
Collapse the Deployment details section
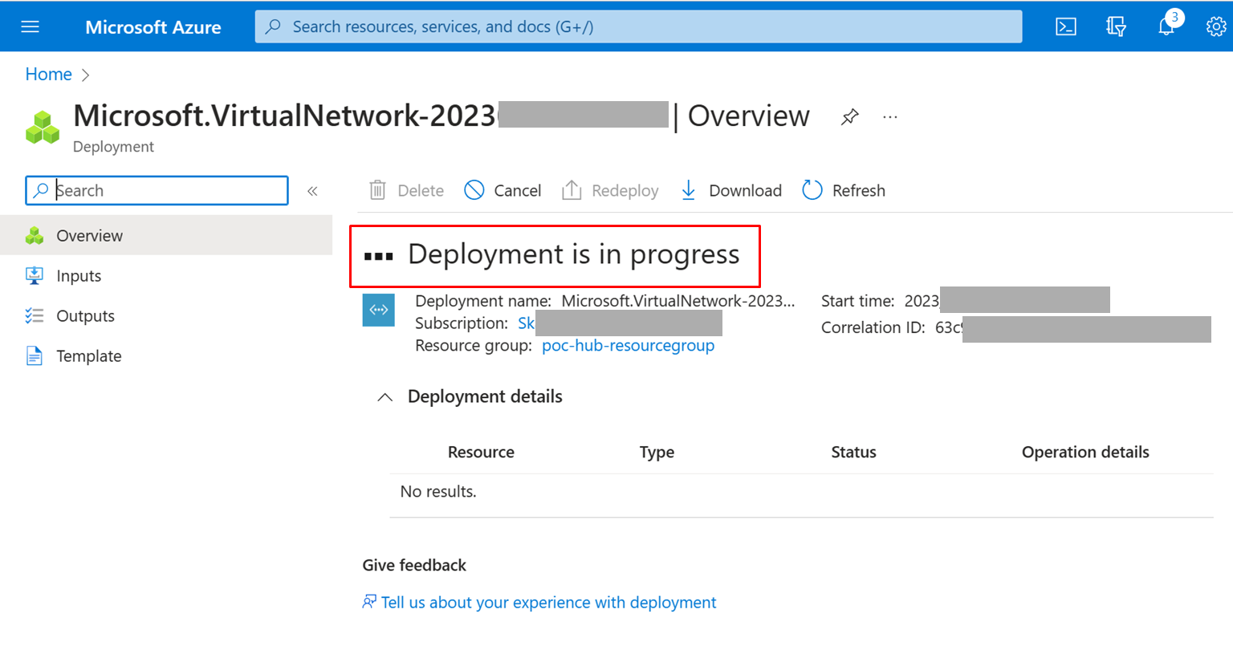(385, 397)
